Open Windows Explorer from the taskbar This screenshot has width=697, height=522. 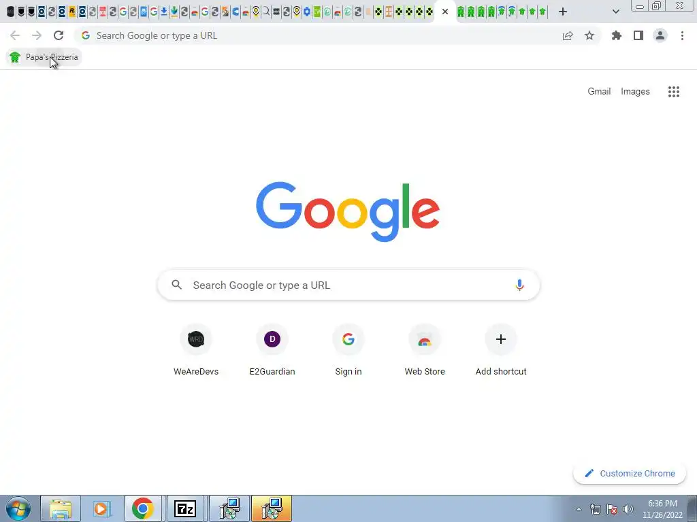pos(61,508)
